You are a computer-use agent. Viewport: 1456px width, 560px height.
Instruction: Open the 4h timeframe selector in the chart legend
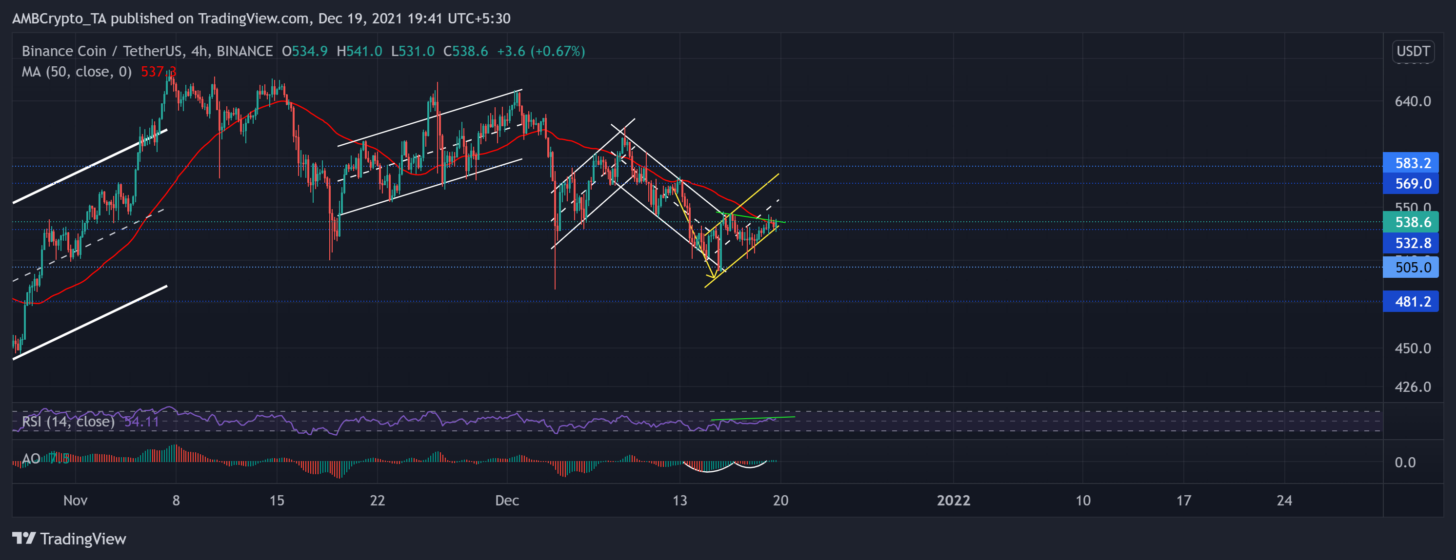click(x=199, y=51)
